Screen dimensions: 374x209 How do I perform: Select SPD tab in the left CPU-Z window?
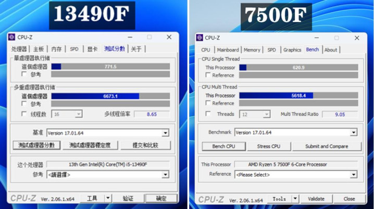coord(74,49)
